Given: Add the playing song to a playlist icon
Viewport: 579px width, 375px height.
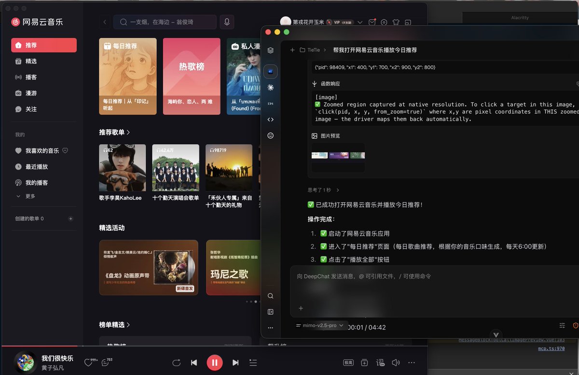Looking at the screenshot, I should [364, 362].
